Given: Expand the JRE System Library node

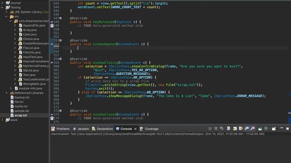Looking at the screenshot, I should (6, 12).
